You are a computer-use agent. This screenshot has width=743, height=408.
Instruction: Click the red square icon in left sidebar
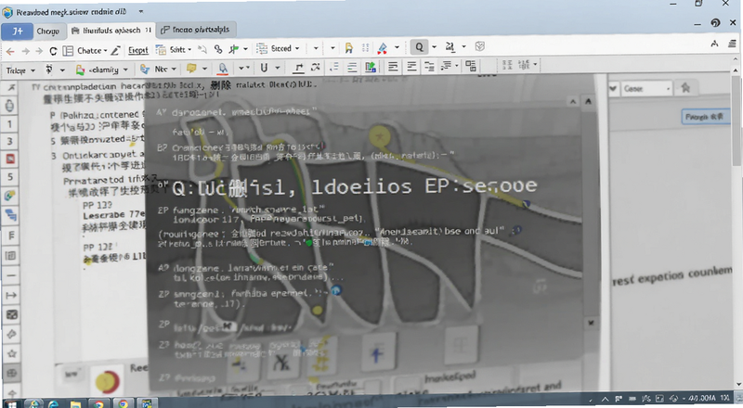coord(10,159)
